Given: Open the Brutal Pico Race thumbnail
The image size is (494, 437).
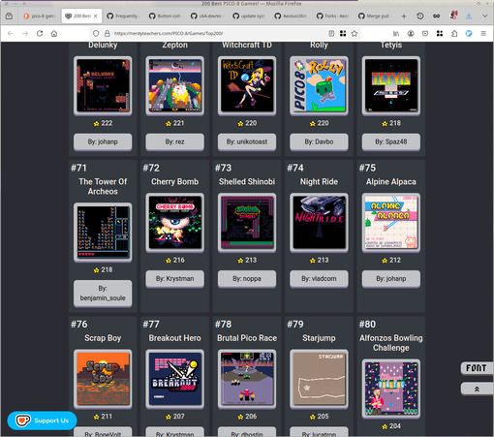Looking at the screenshot, I should click(247, 379).
